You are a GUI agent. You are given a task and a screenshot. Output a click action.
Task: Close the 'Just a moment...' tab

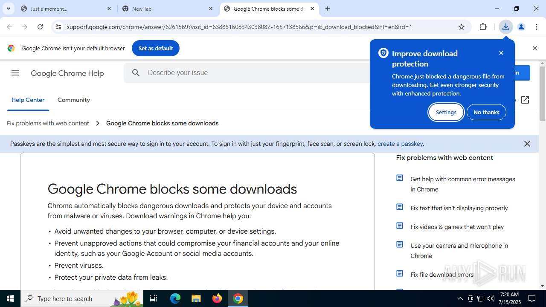coord(109,9)
